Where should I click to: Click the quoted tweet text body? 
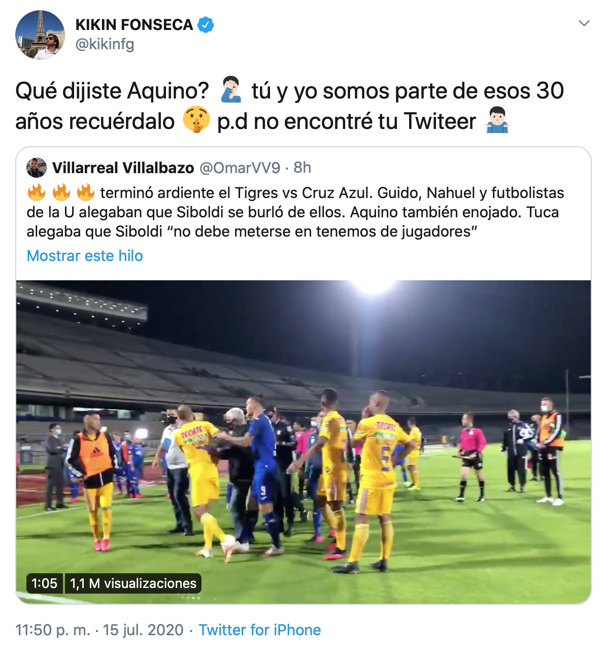click(295, 212)
